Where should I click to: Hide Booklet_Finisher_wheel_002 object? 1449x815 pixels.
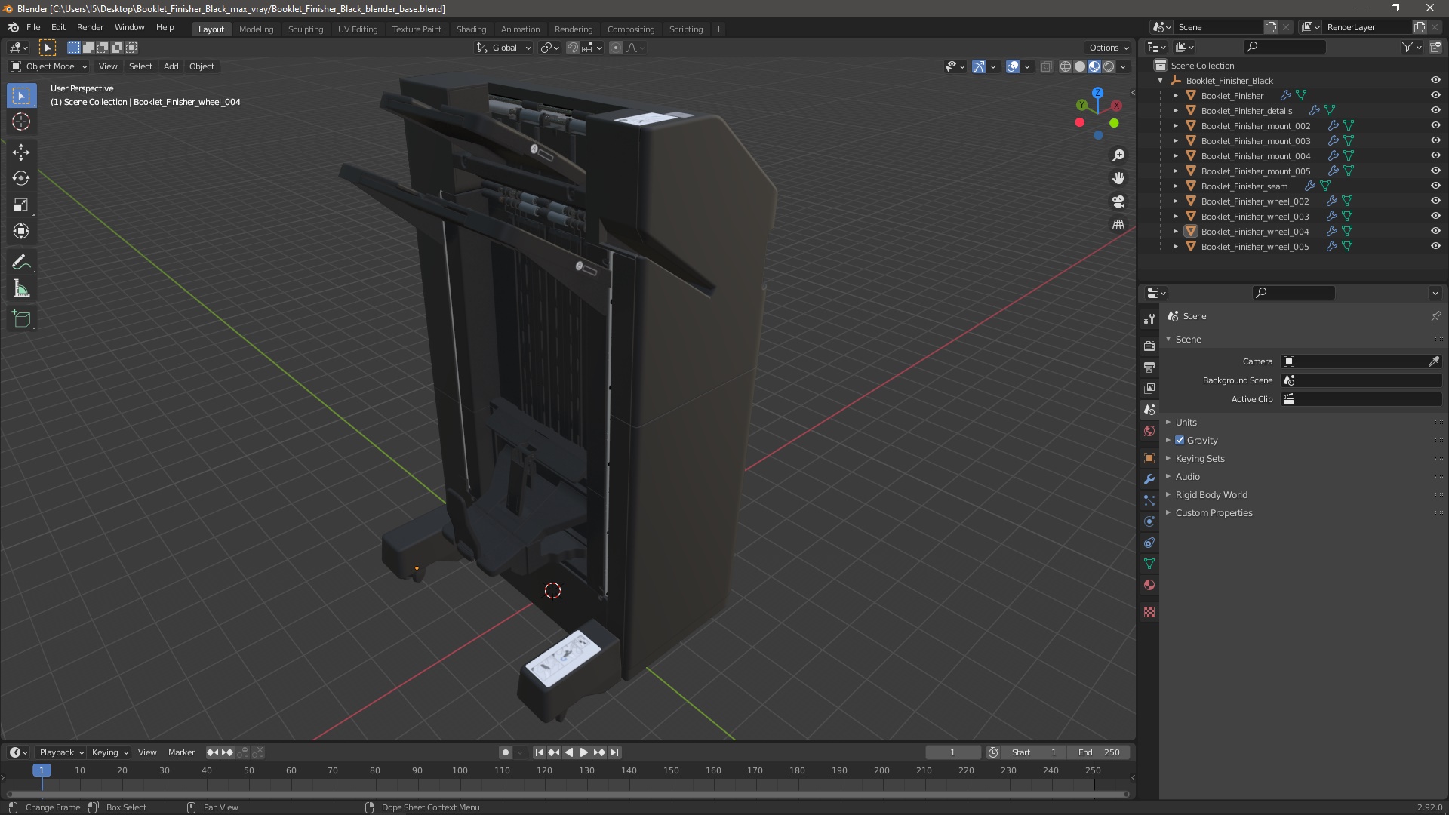click(x=1435, y=201)
